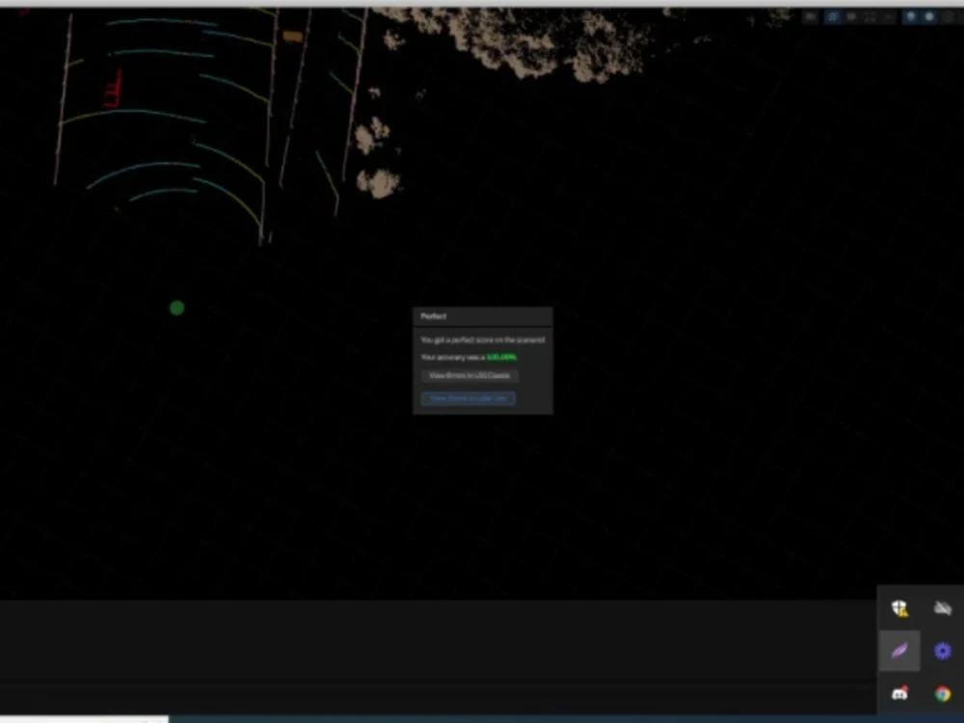Click the Perfect dialog title bar
This screenshot has width=964, height=723.
coord(482,316)
